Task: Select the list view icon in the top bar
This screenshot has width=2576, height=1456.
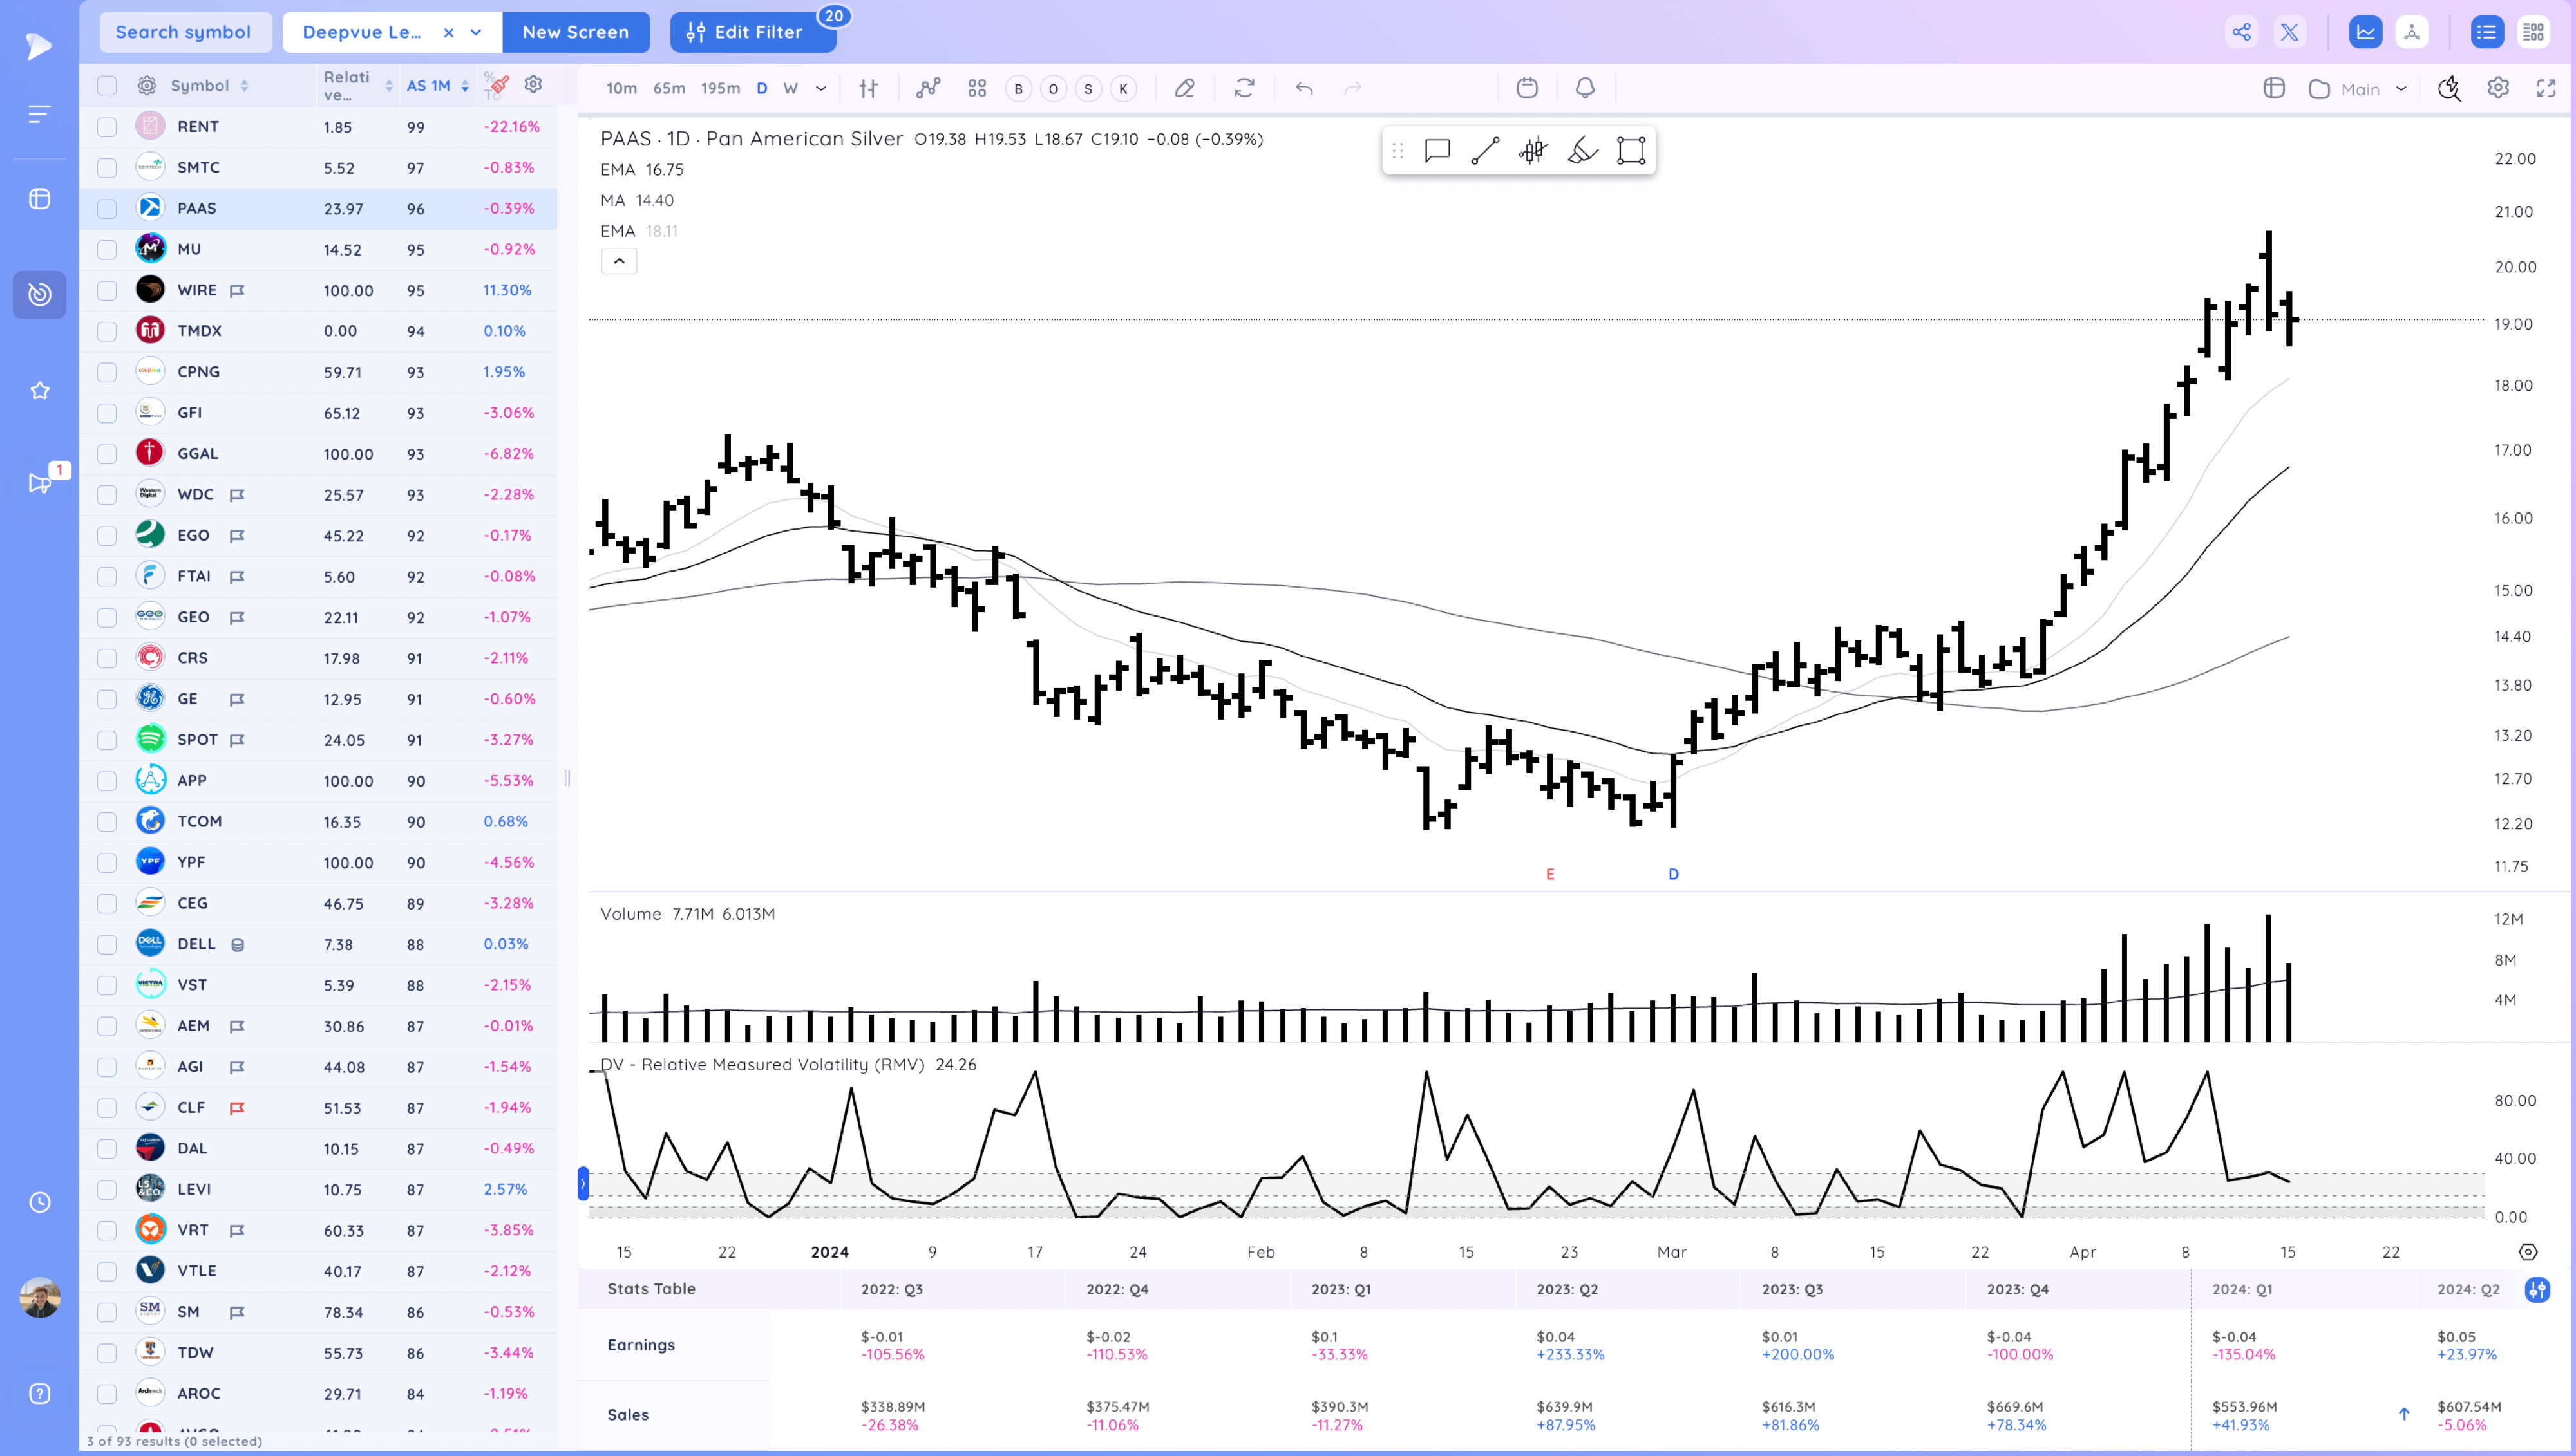Action: point(2486,32)
